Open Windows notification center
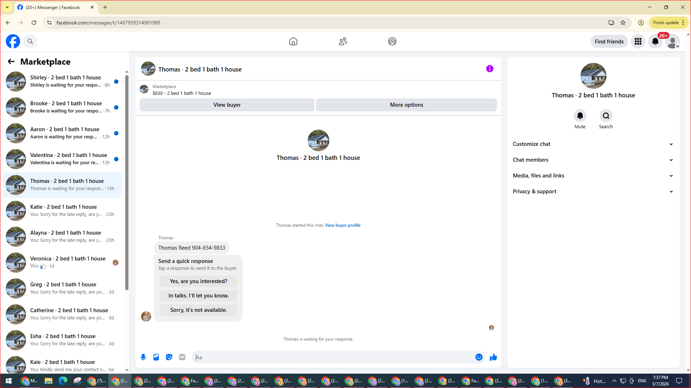The height and width of the screenshot is (388, 691). (679, 381)
